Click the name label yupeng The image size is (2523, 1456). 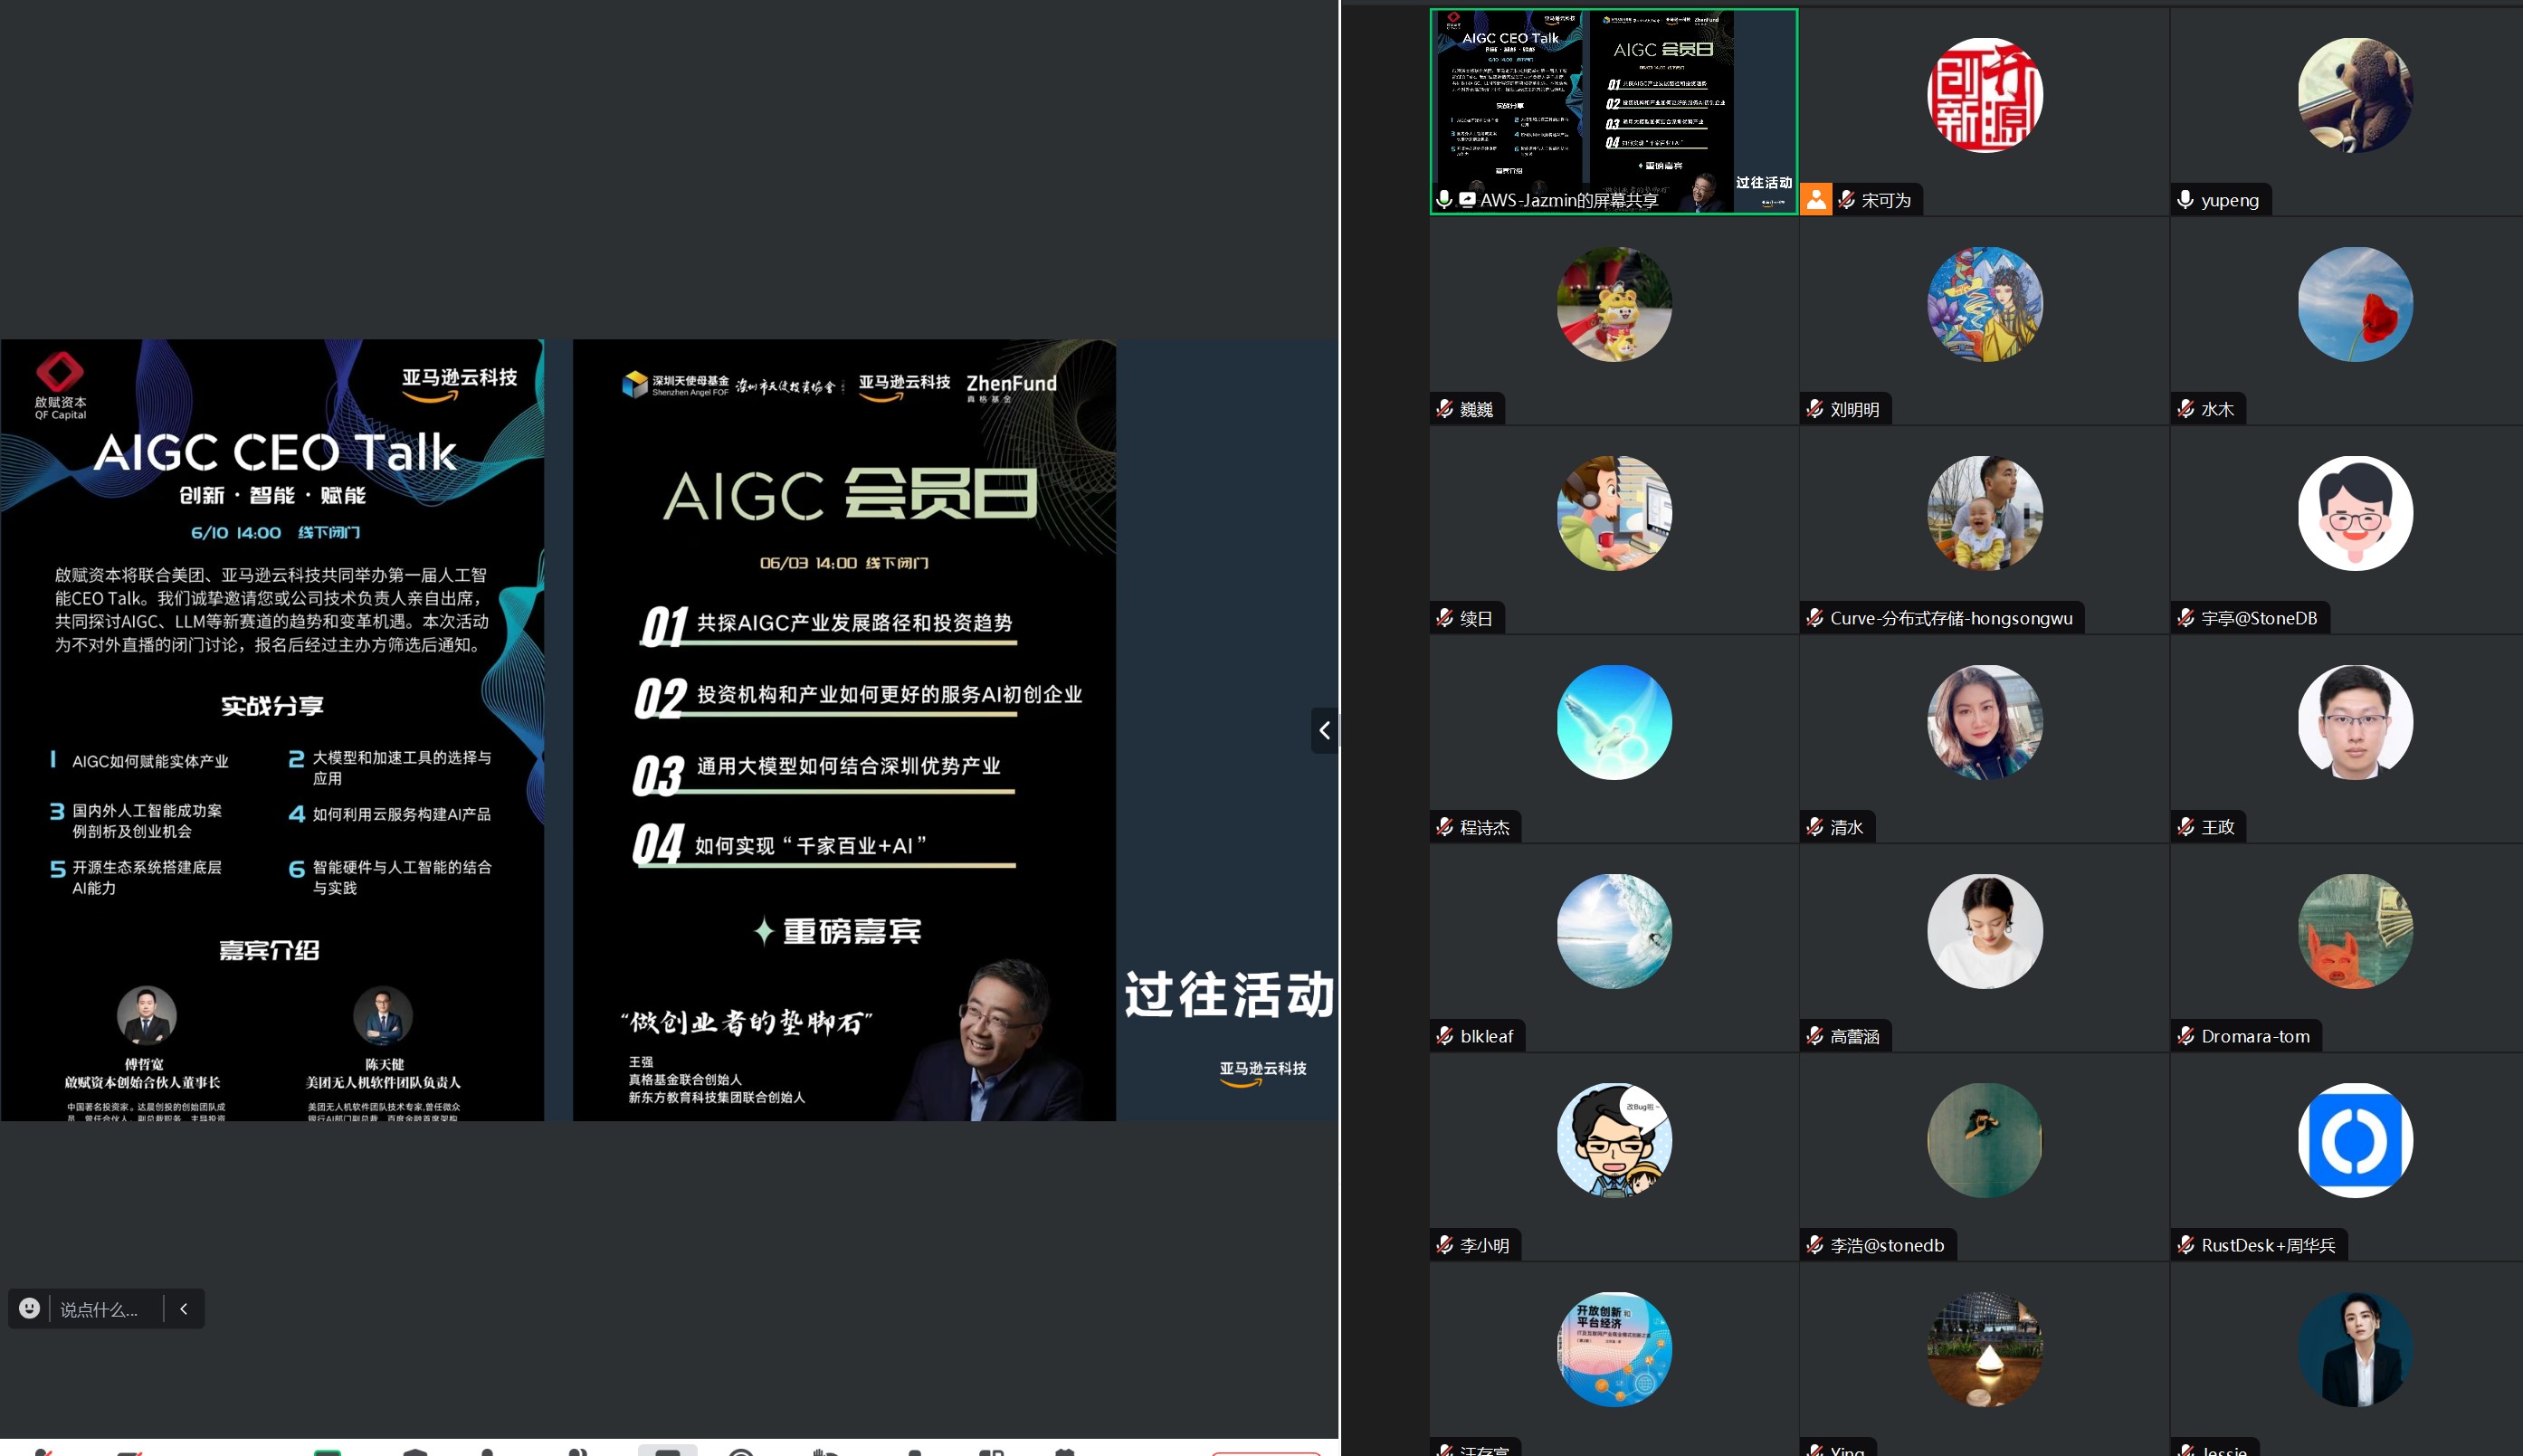point(2230,200)
